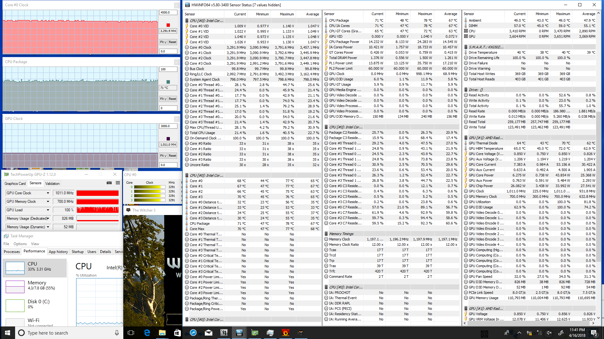Viewport: 604px width, 339px height.
Task: Open Microsoft Edge from the taskbar
Action: (x=147, y=333)
